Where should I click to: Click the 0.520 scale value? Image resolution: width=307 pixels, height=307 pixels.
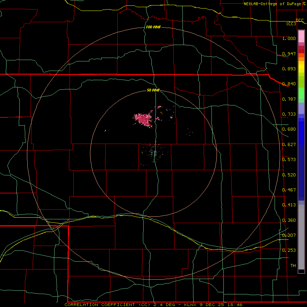[x=289, y=175]
